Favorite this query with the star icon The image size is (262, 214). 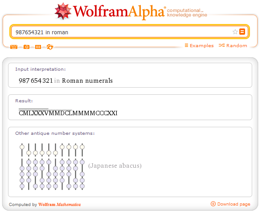(235, 32)
